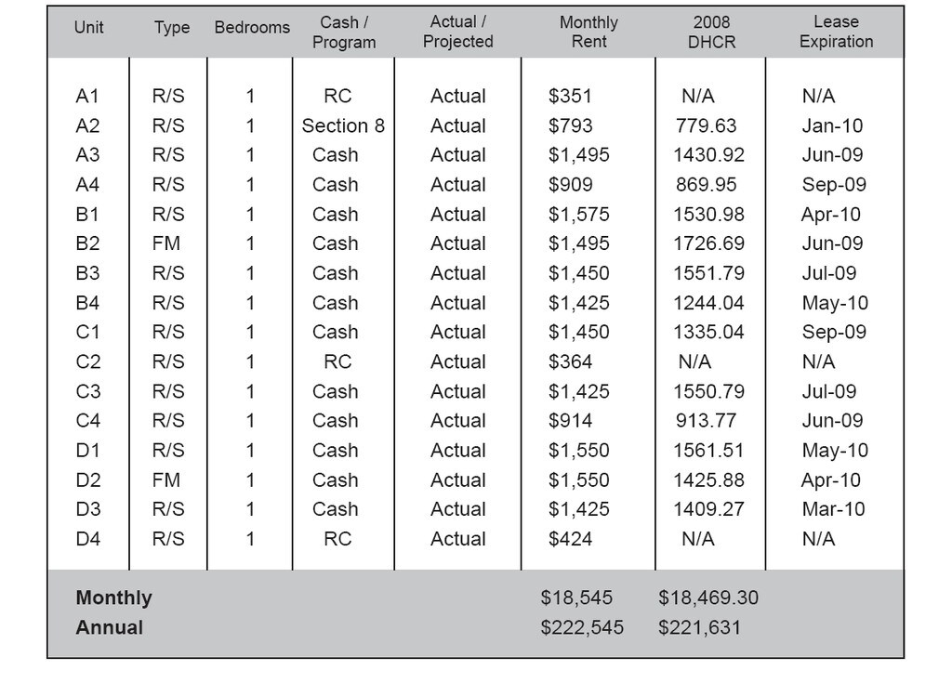The width and height of the screenshot is (952, 683).
Task: Select the Jan-10 lease expiration cell
Action: 832,125
